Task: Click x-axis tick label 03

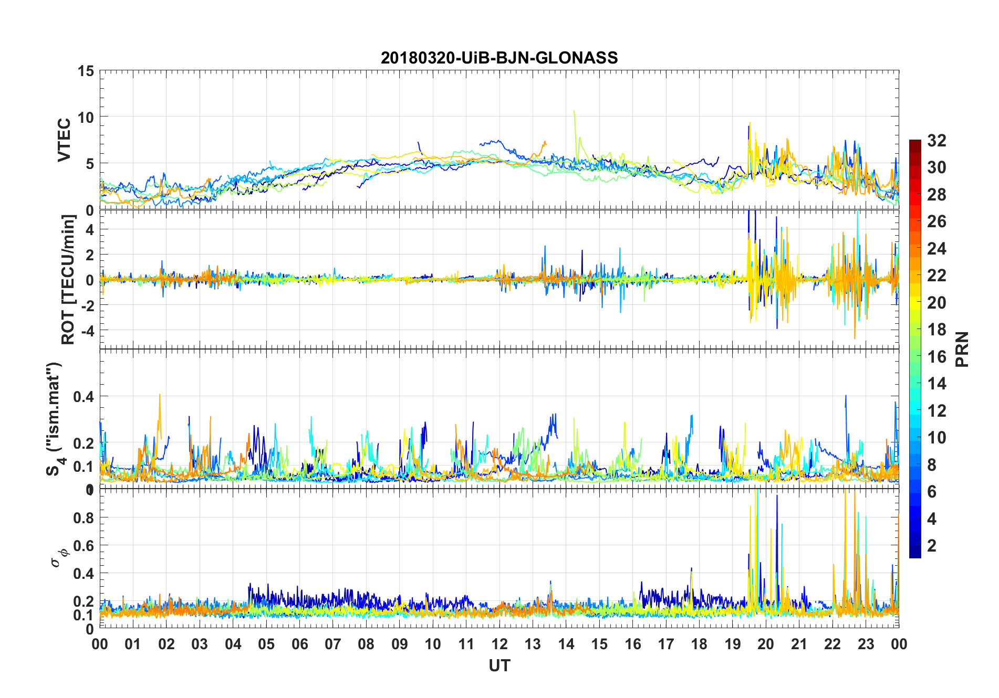Action: (200, 644)
